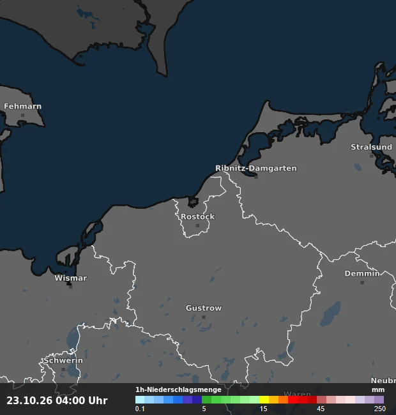396x415 pixels.
Task: Select the Fehmarn location marker square
Action: 23,115
